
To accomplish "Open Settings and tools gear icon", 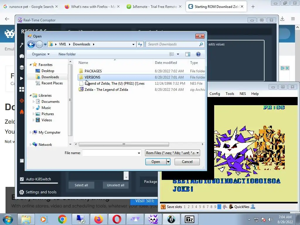I will tap(22, 192).
